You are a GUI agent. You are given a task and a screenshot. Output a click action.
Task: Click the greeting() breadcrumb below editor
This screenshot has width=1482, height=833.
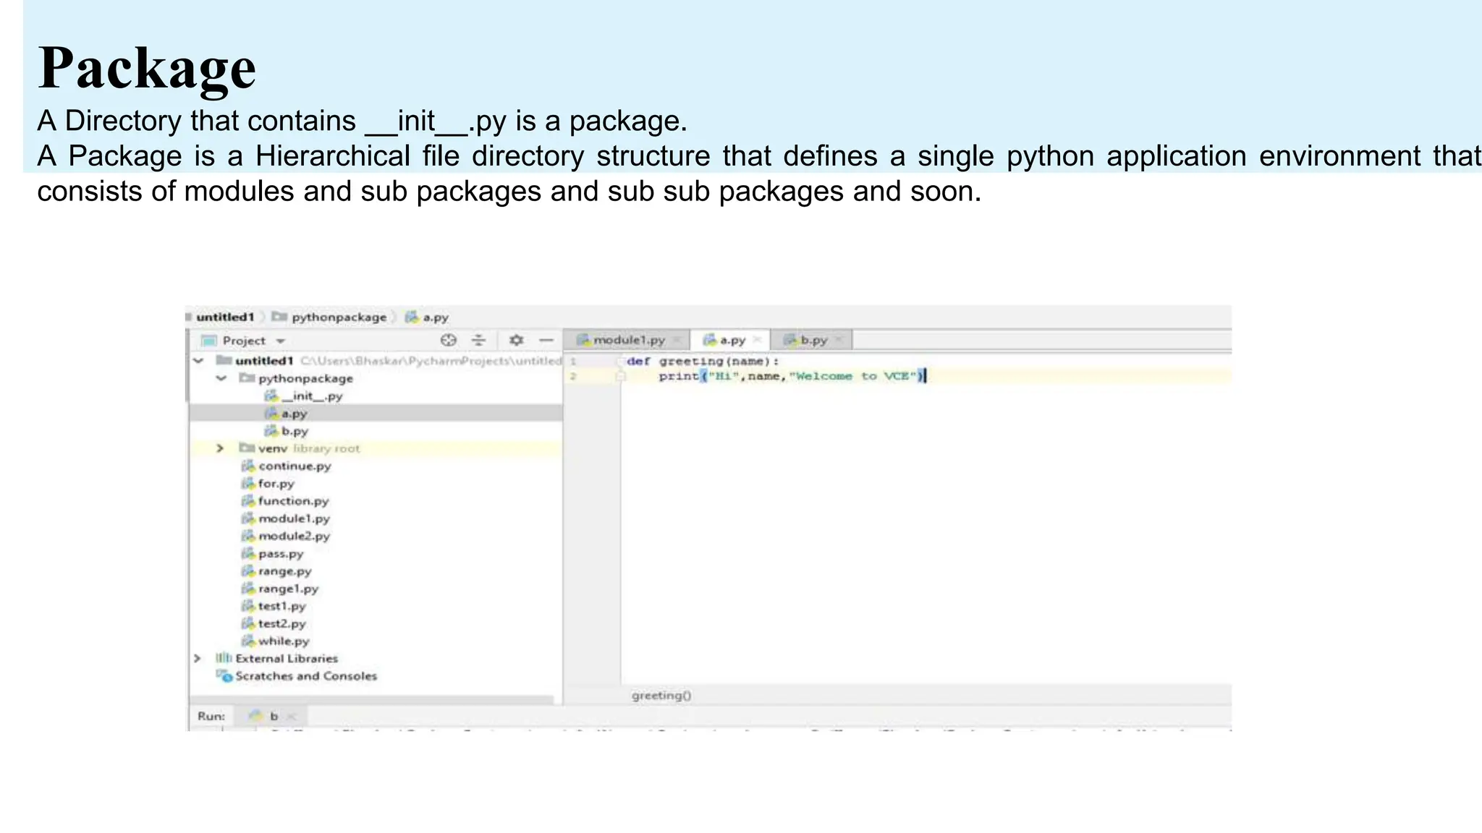tap(661, 696)
